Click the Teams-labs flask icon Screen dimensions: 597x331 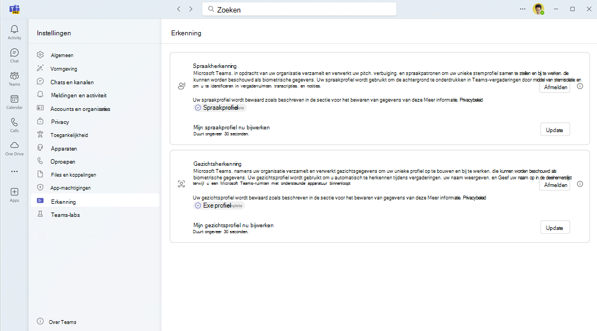coord(40,214)
